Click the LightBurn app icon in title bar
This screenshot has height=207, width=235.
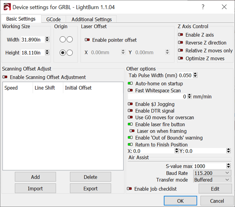tap(7, 7)
